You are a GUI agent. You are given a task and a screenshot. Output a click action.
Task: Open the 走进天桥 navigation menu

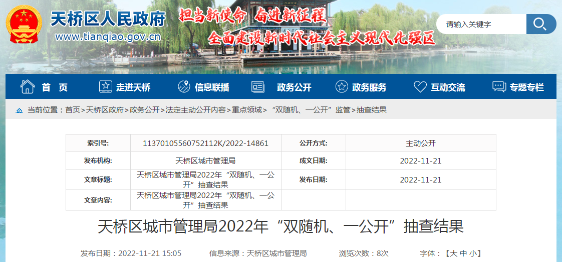[x=133, y=87]
